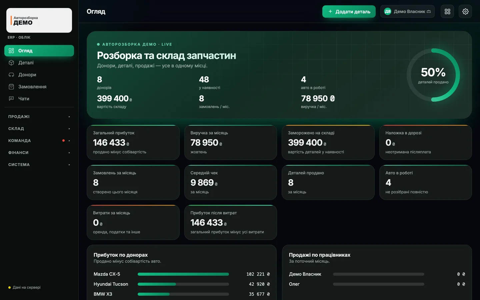Click the Огляд dashboard icon in sidebar
The image size is (480, 300).
coord(11,51)
